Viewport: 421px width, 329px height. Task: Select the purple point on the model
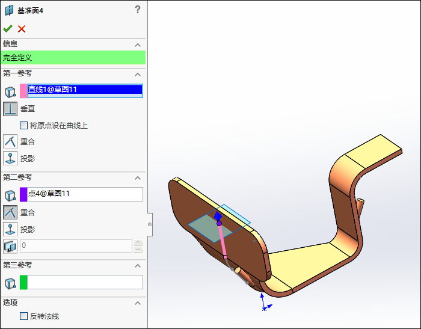click(219, 224)
